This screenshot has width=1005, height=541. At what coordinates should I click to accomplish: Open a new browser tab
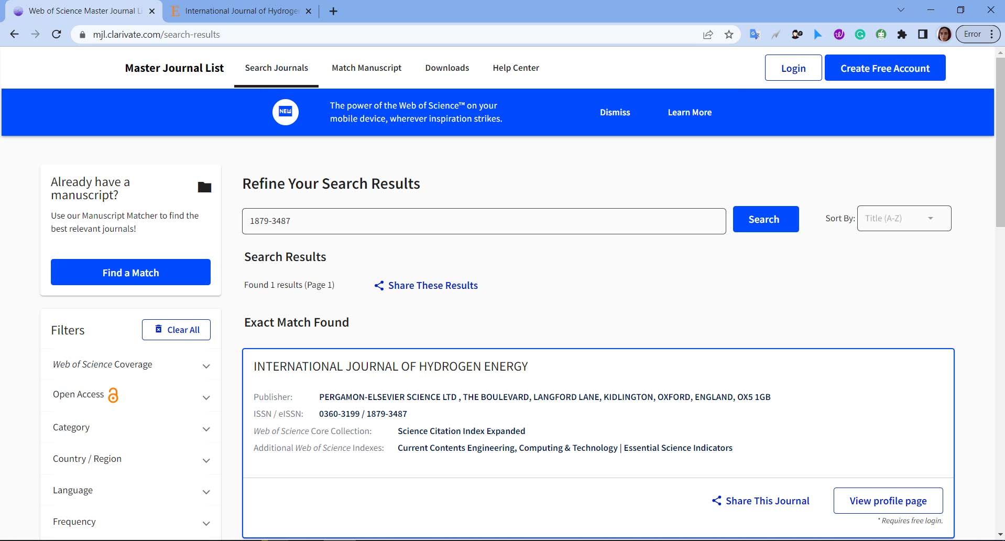tap(333, 11)
